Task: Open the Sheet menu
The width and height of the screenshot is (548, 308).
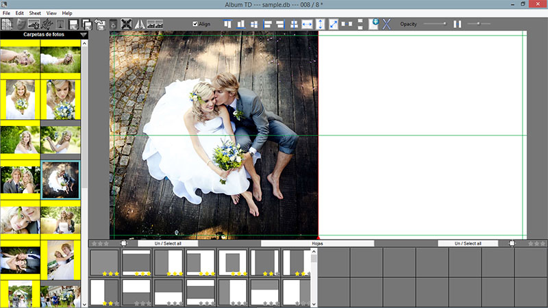Action: point(35,13)
